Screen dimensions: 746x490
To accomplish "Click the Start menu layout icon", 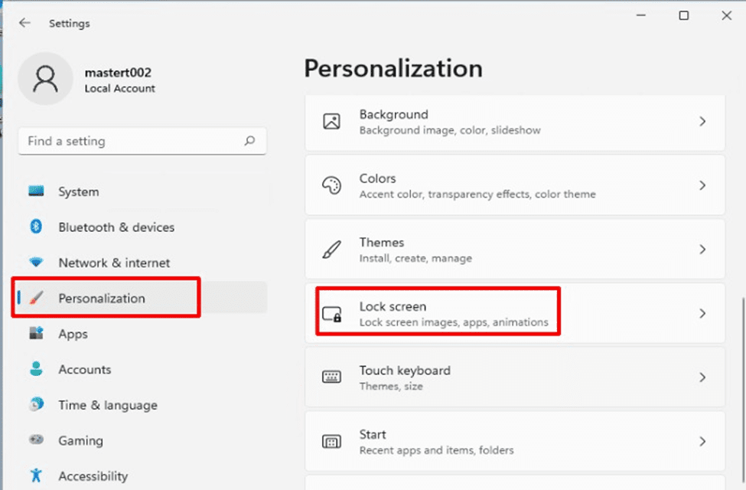I will point(331,442).
